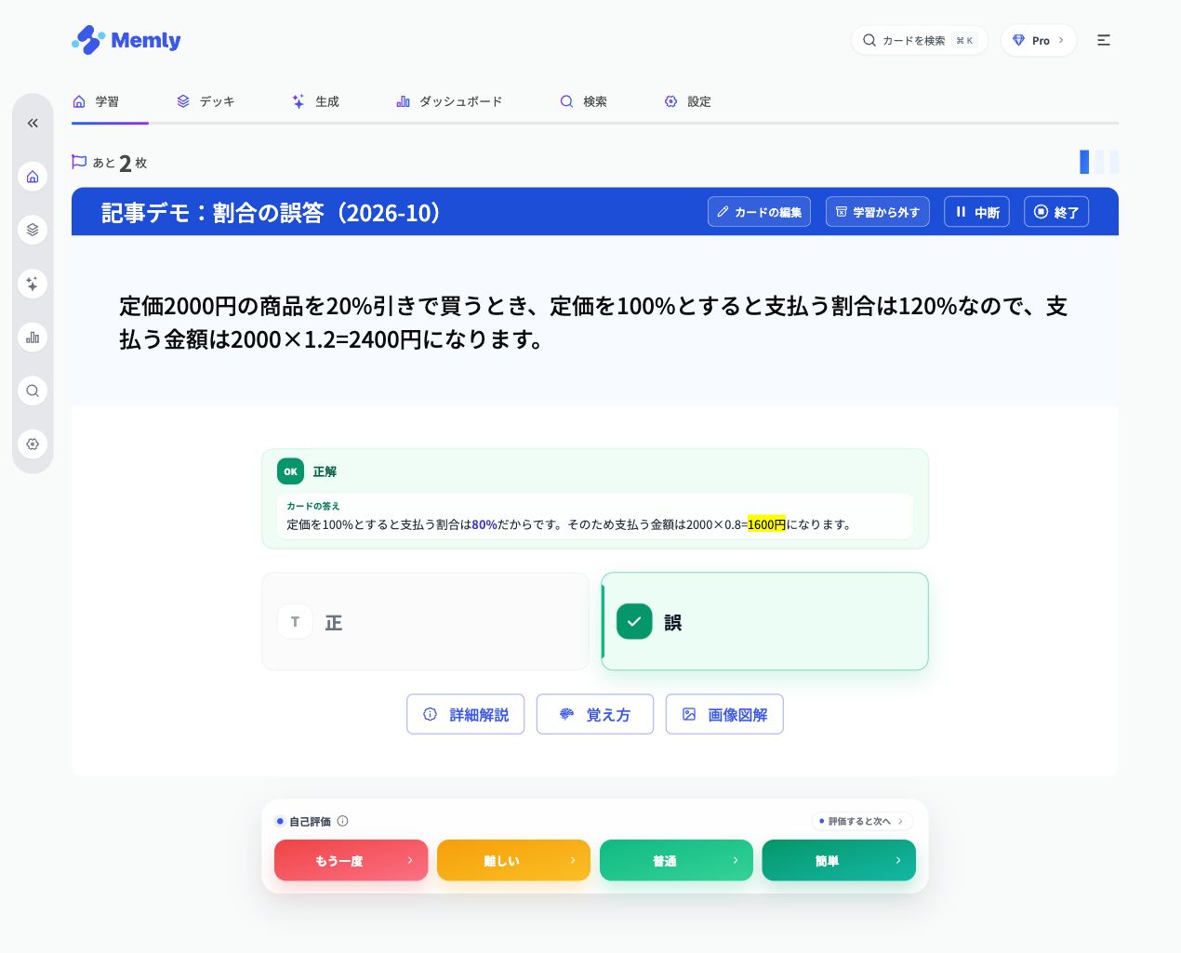End session with 終了 button
Viewport: 1181px width, 953px height.
click(x=1056, y=212)
